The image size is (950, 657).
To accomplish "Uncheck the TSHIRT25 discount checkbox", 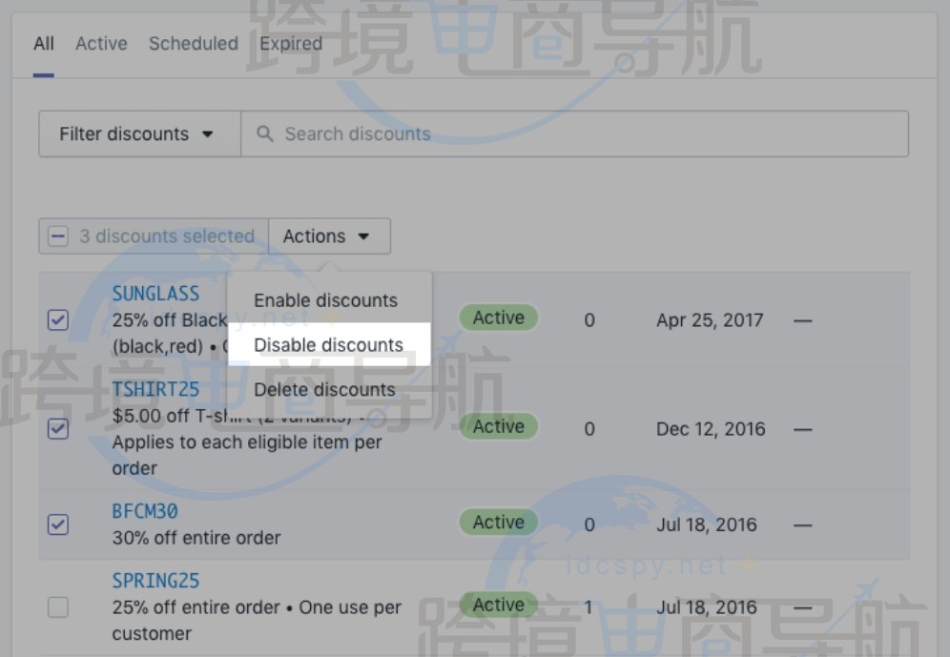I will pos(58,429).
